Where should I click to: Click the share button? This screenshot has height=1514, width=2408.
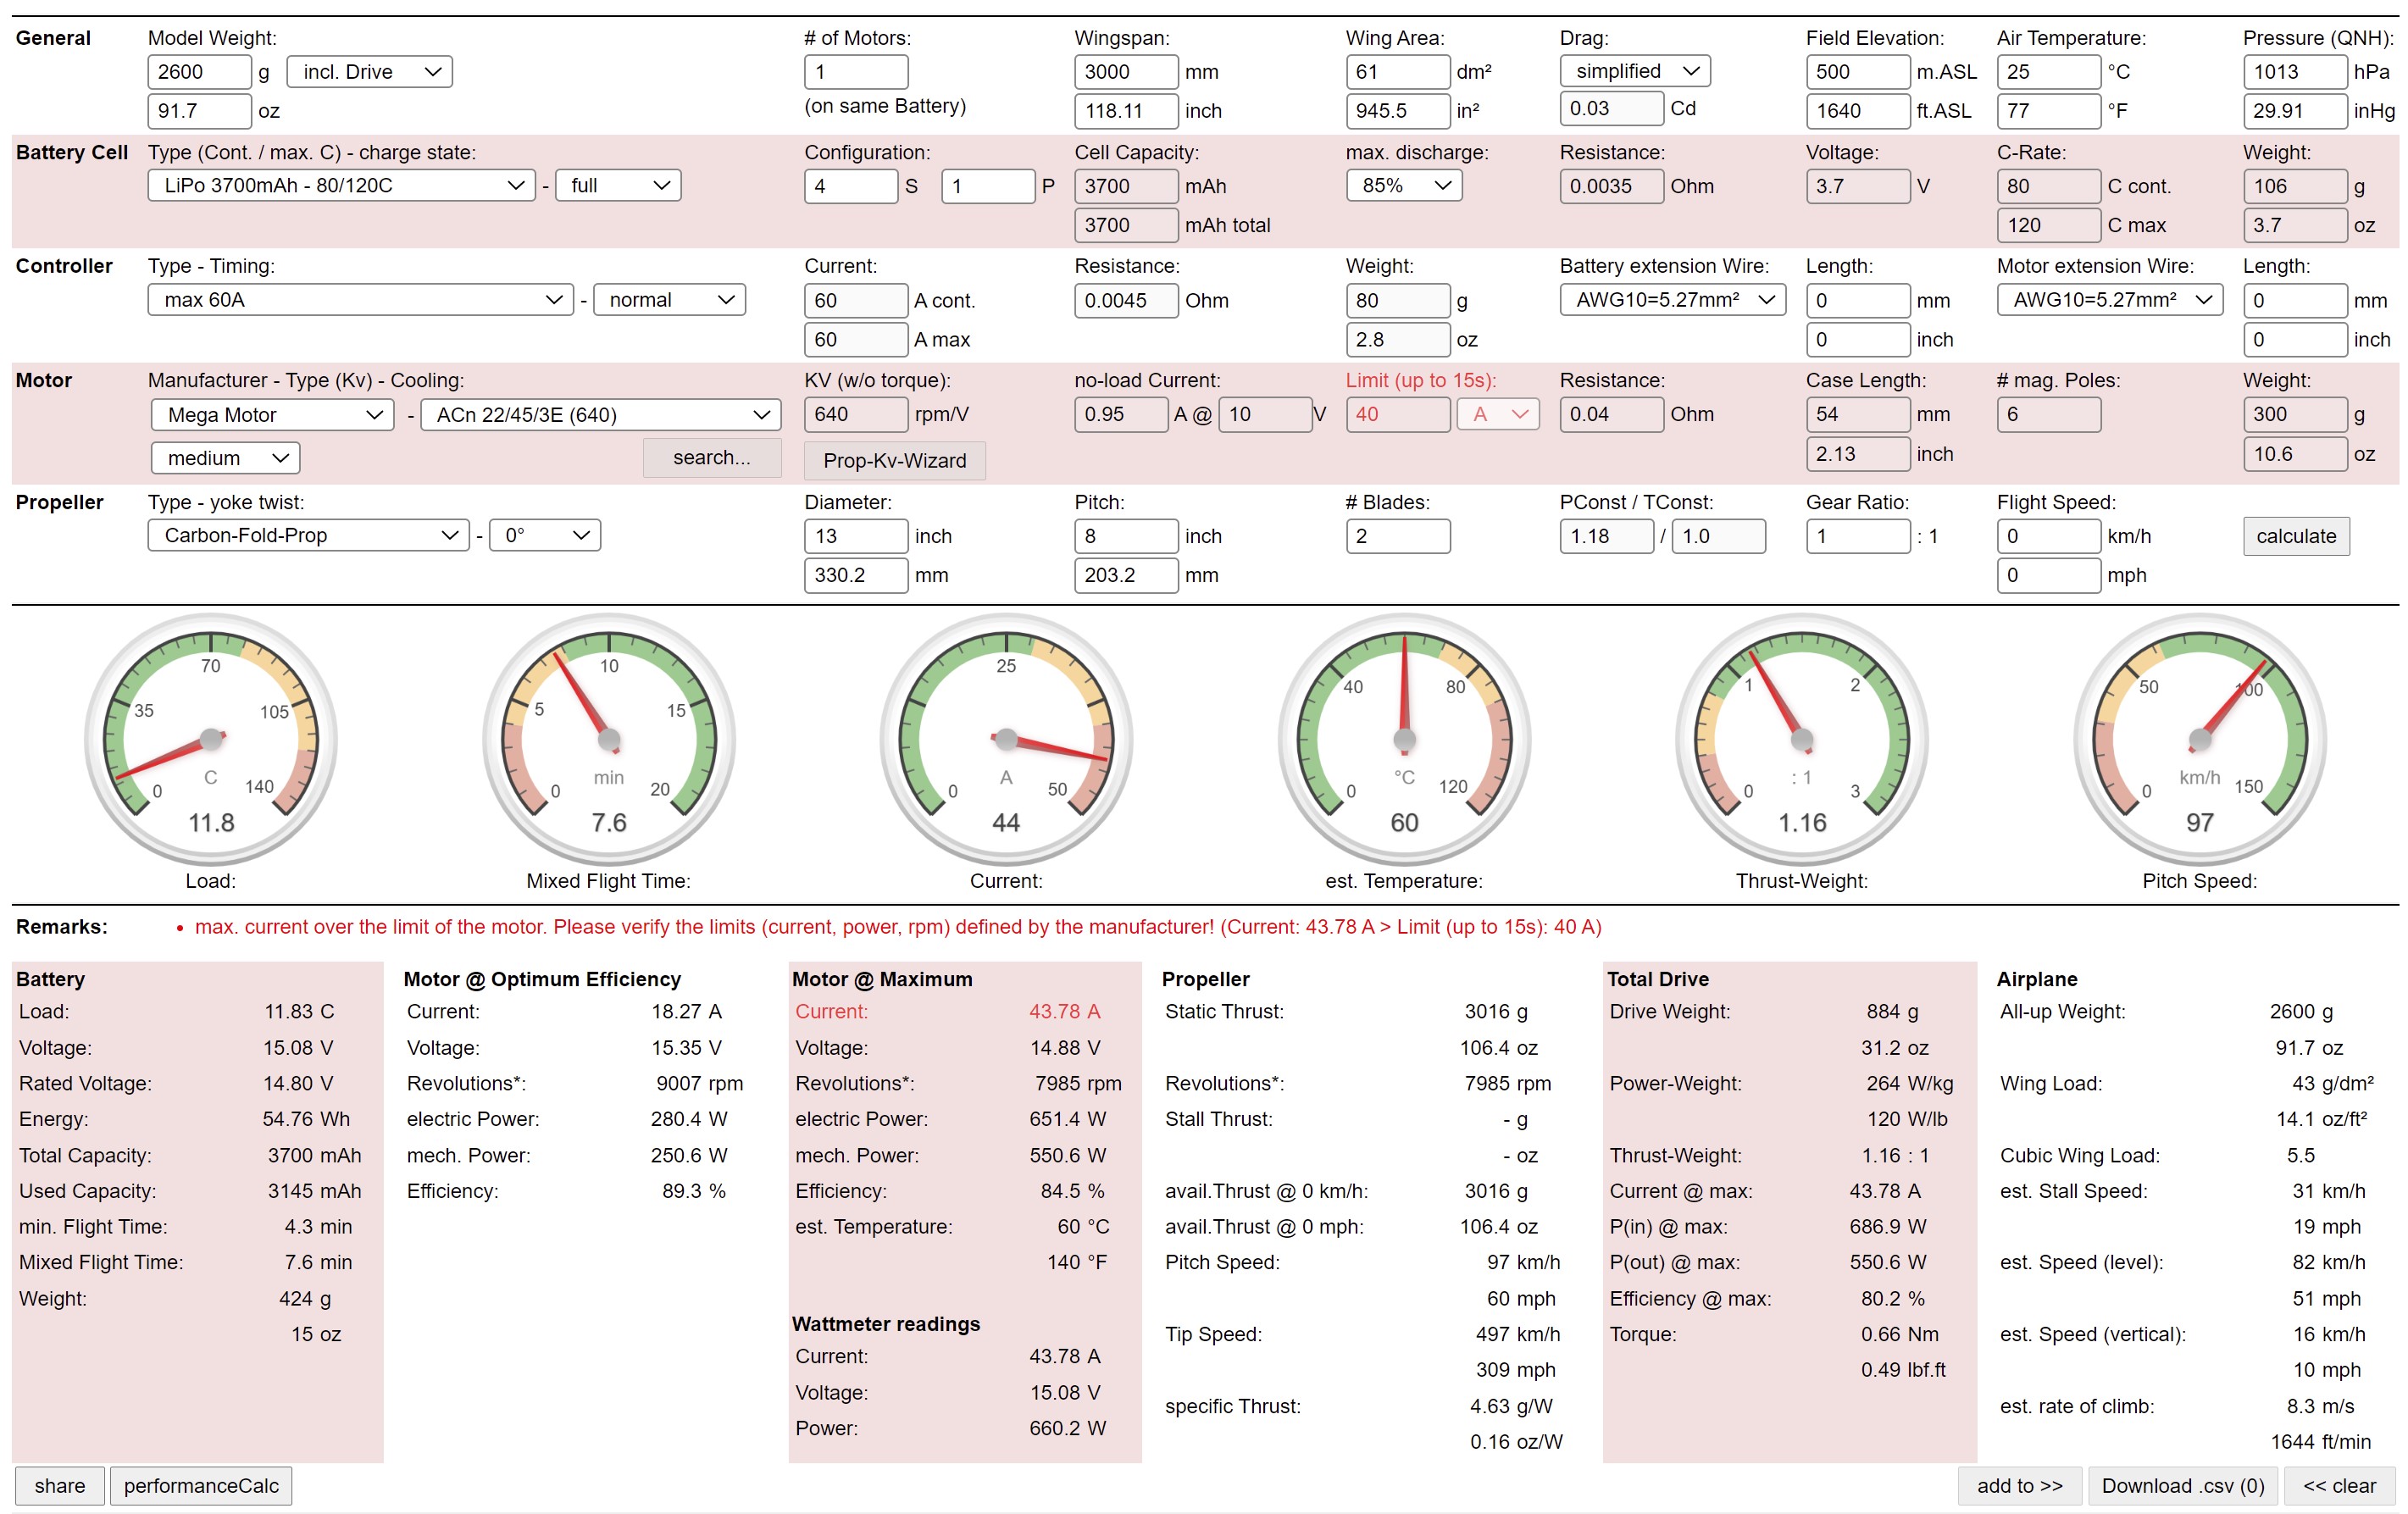(x=59, y=1486)
